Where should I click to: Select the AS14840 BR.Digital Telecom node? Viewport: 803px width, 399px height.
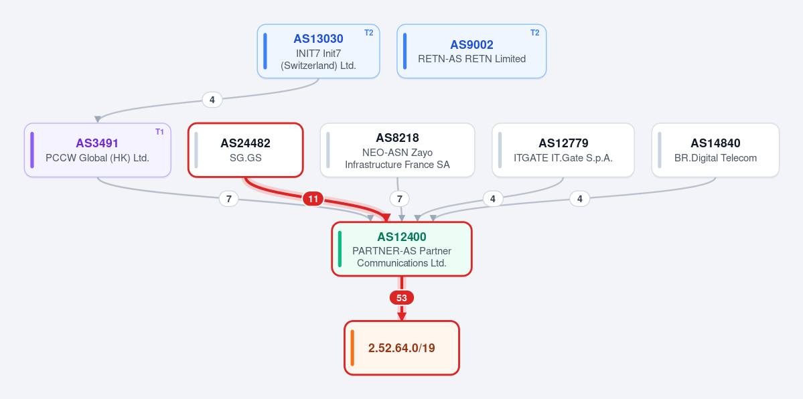click(715, 150)
